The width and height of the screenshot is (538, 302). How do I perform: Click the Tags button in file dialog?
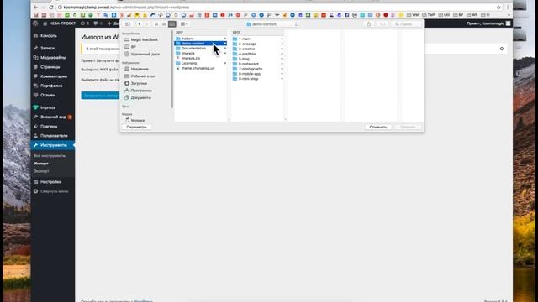(382, 24)
